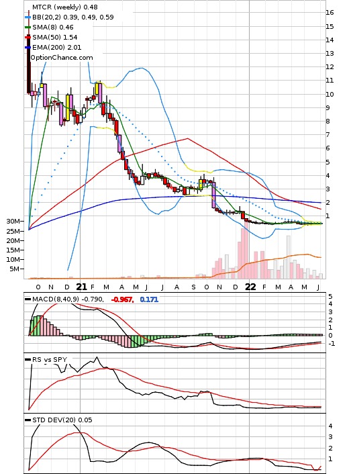This screenshot has height=474, width=353.
Task: Click the red SMA(50) legend marker
Action: click(x=28, y=37)
